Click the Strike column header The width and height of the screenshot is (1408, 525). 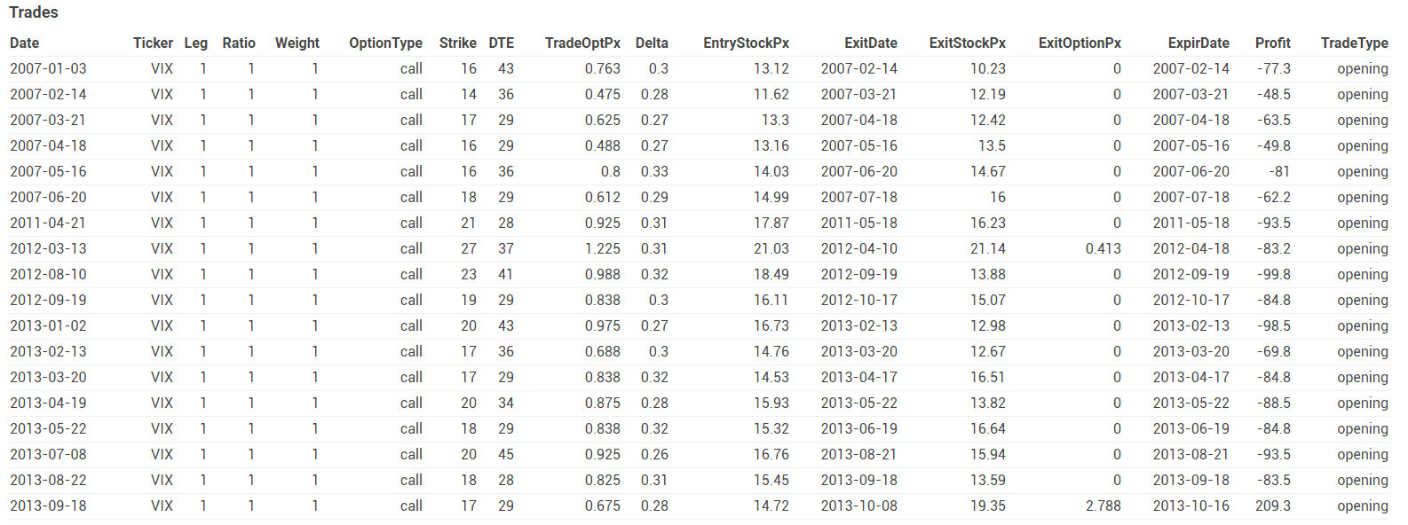click(458, 43)
